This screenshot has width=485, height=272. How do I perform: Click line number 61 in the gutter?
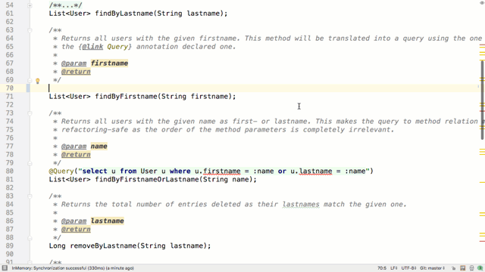coord(10,14)
